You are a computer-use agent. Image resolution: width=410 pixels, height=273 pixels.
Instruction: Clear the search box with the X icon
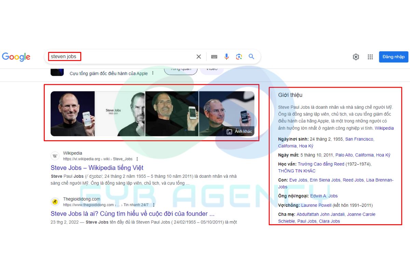[x=199, y=57]
